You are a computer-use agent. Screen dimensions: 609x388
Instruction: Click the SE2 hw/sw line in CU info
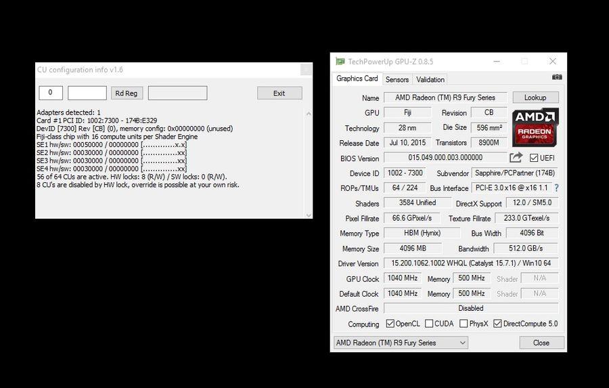pos(112,153)
